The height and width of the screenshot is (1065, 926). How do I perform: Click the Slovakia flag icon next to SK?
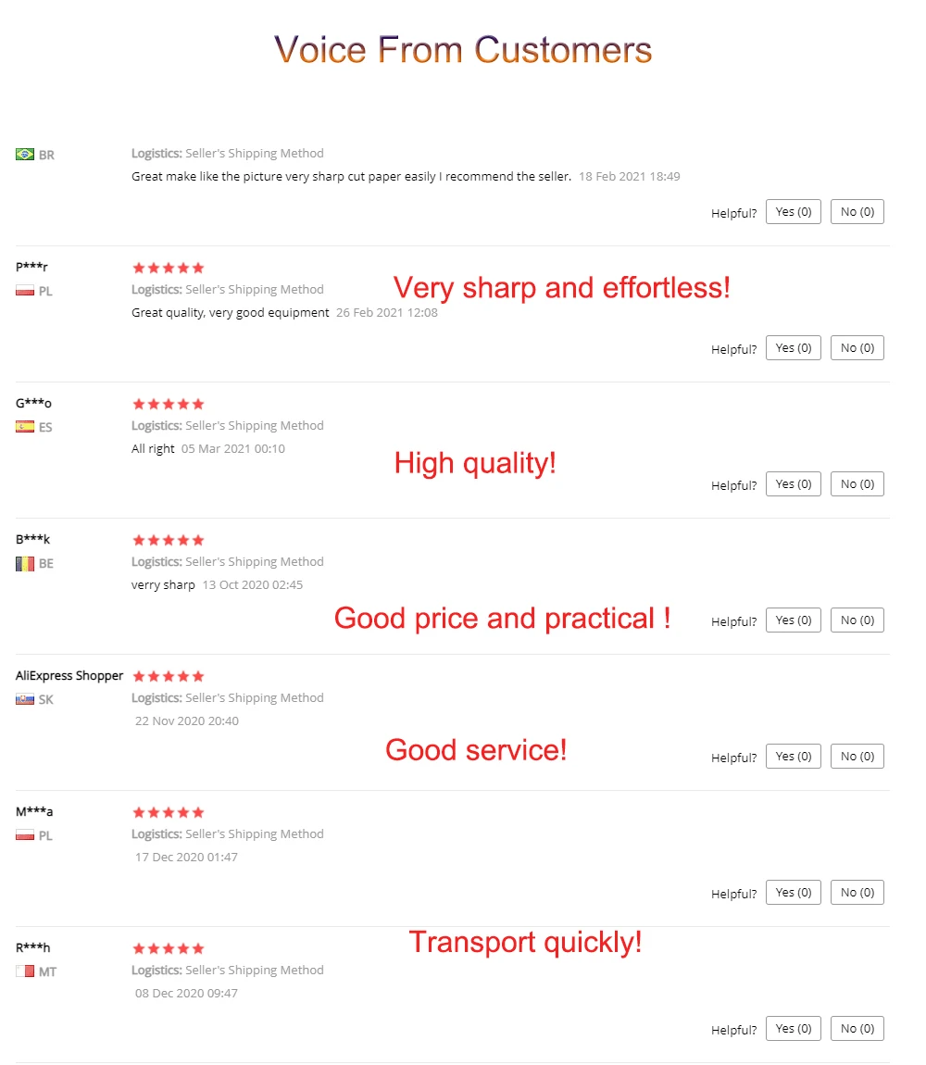click(x=25, y=699)
